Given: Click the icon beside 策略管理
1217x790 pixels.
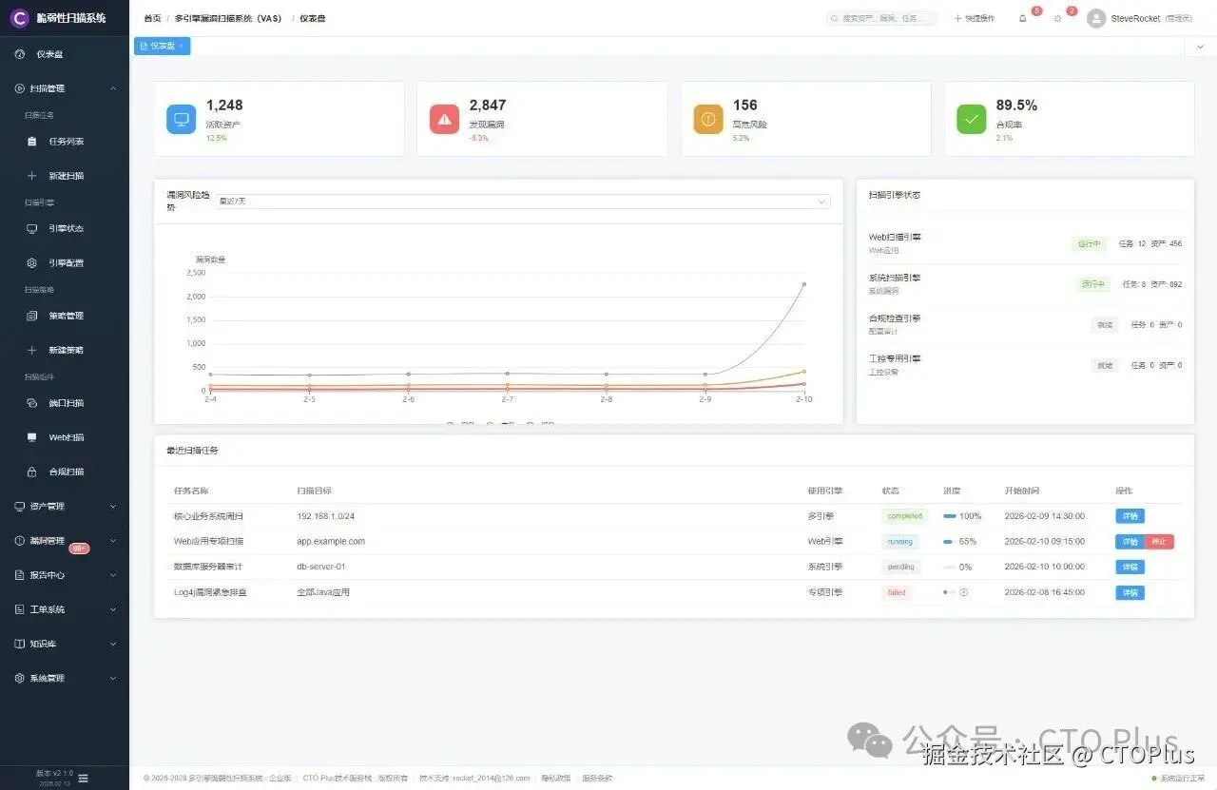Looking at the screenshot, I should (31, 316).
